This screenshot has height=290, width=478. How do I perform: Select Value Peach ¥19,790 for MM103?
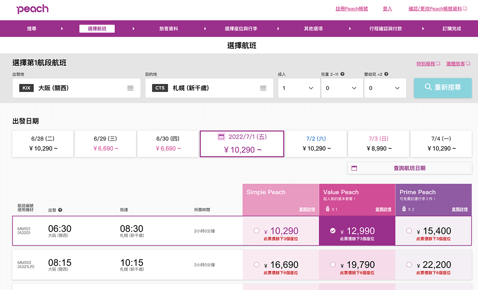click(333, 265)
